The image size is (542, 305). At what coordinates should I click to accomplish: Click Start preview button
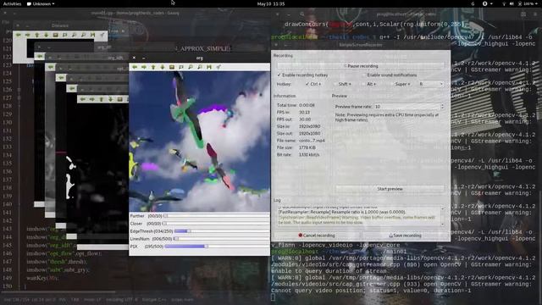pos(390,189)
